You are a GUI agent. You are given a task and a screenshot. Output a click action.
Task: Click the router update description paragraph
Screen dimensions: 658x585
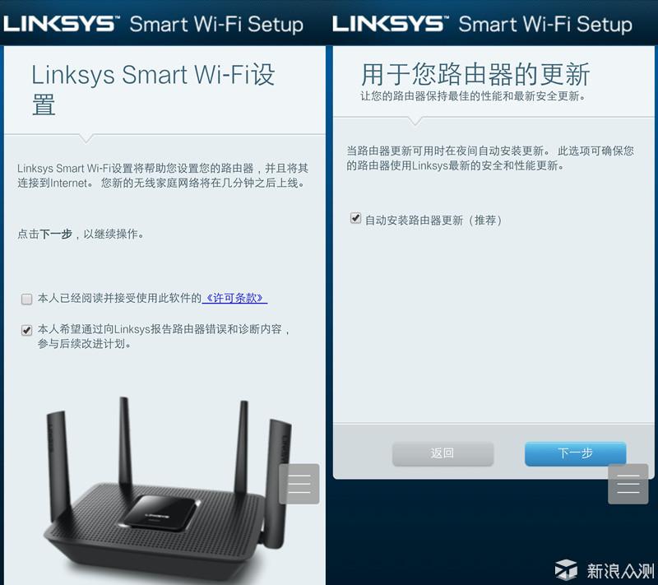[489, 158]
